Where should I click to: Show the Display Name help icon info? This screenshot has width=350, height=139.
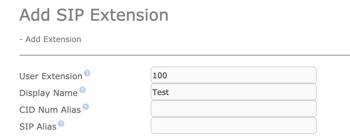pyautogui.click(x=82, y=90)
